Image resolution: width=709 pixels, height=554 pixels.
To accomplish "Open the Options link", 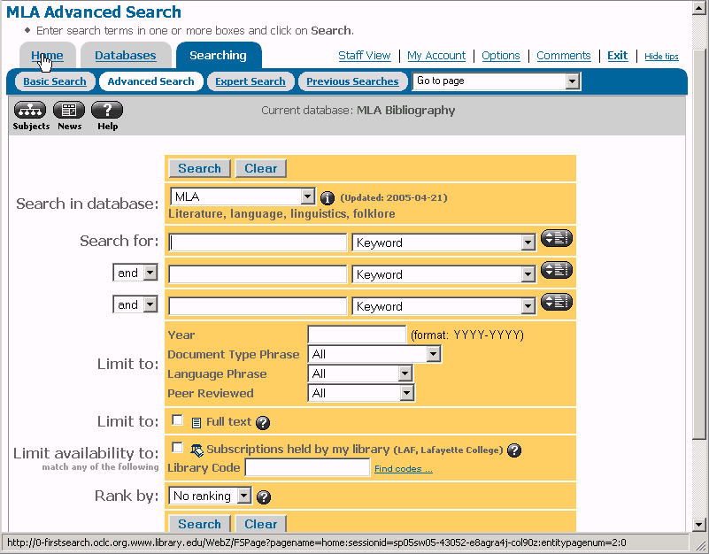I will [501, 56].
